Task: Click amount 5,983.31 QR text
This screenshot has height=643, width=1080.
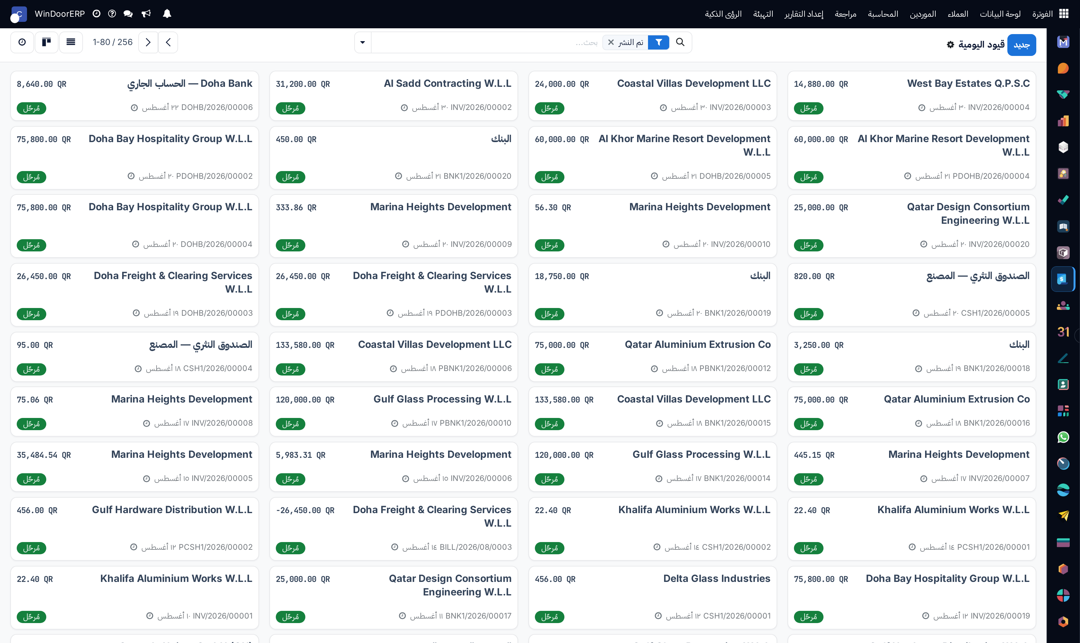Action: click(301, 455)
